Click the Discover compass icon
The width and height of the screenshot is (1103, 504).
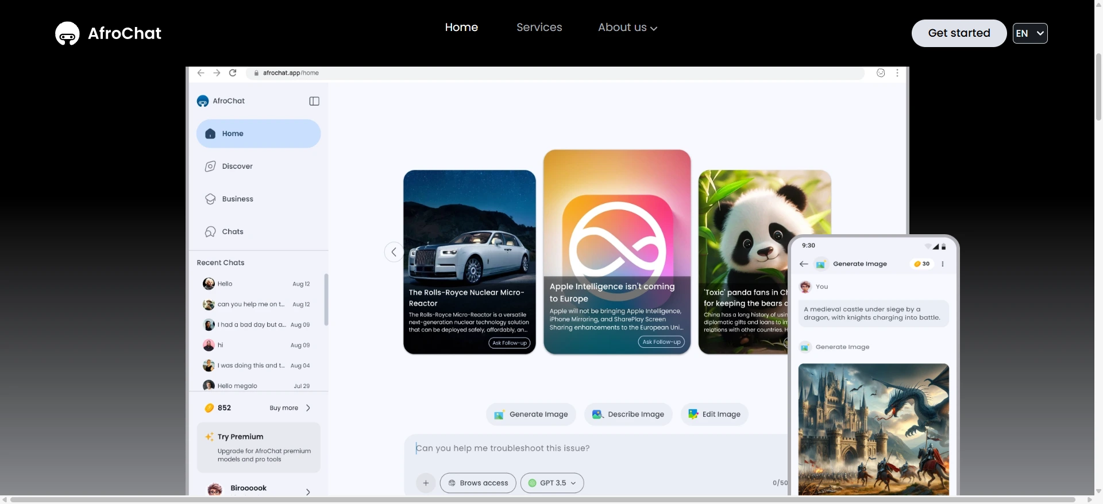tap(210, 166)
